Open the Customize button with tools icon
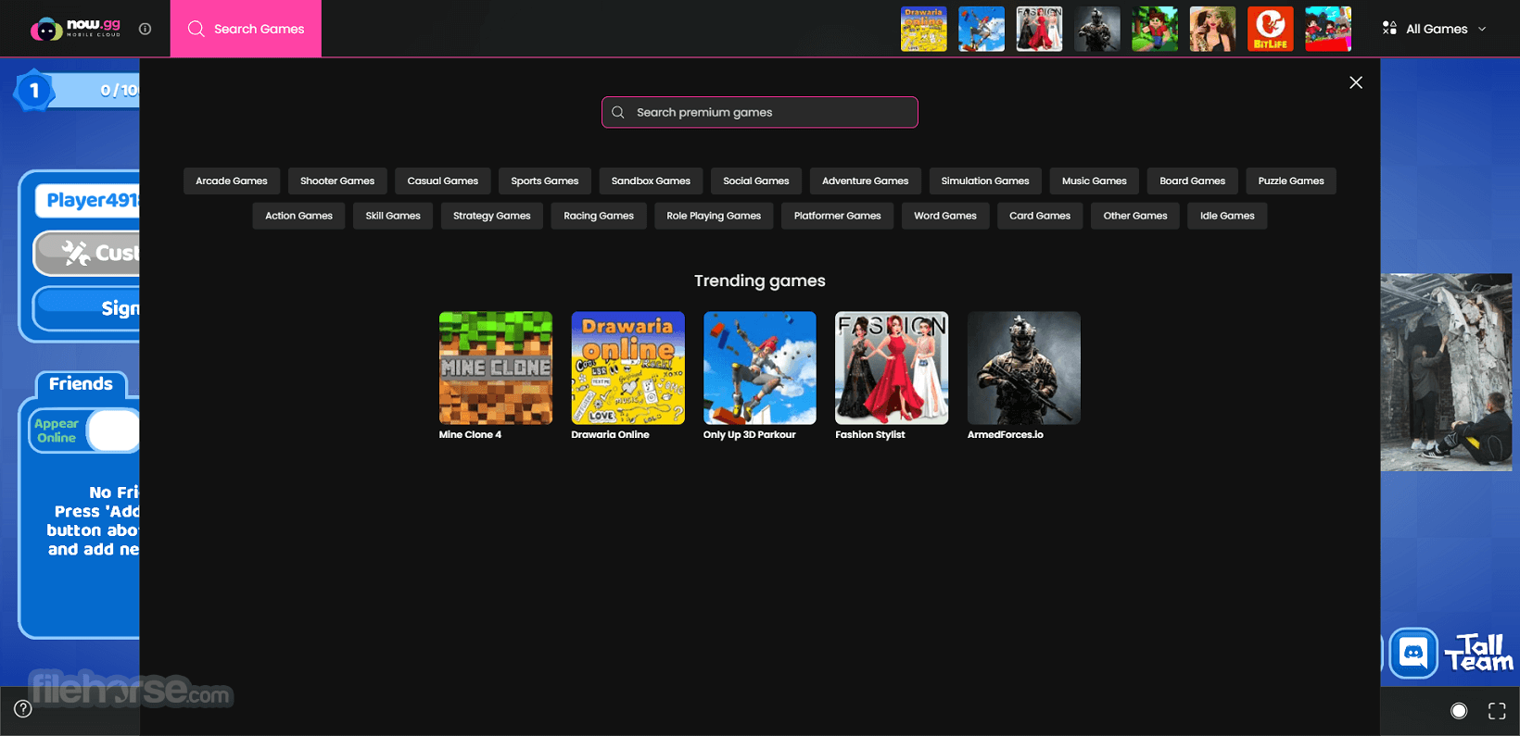The width and height of the screenshot is (1520, 736). (88, 253)
